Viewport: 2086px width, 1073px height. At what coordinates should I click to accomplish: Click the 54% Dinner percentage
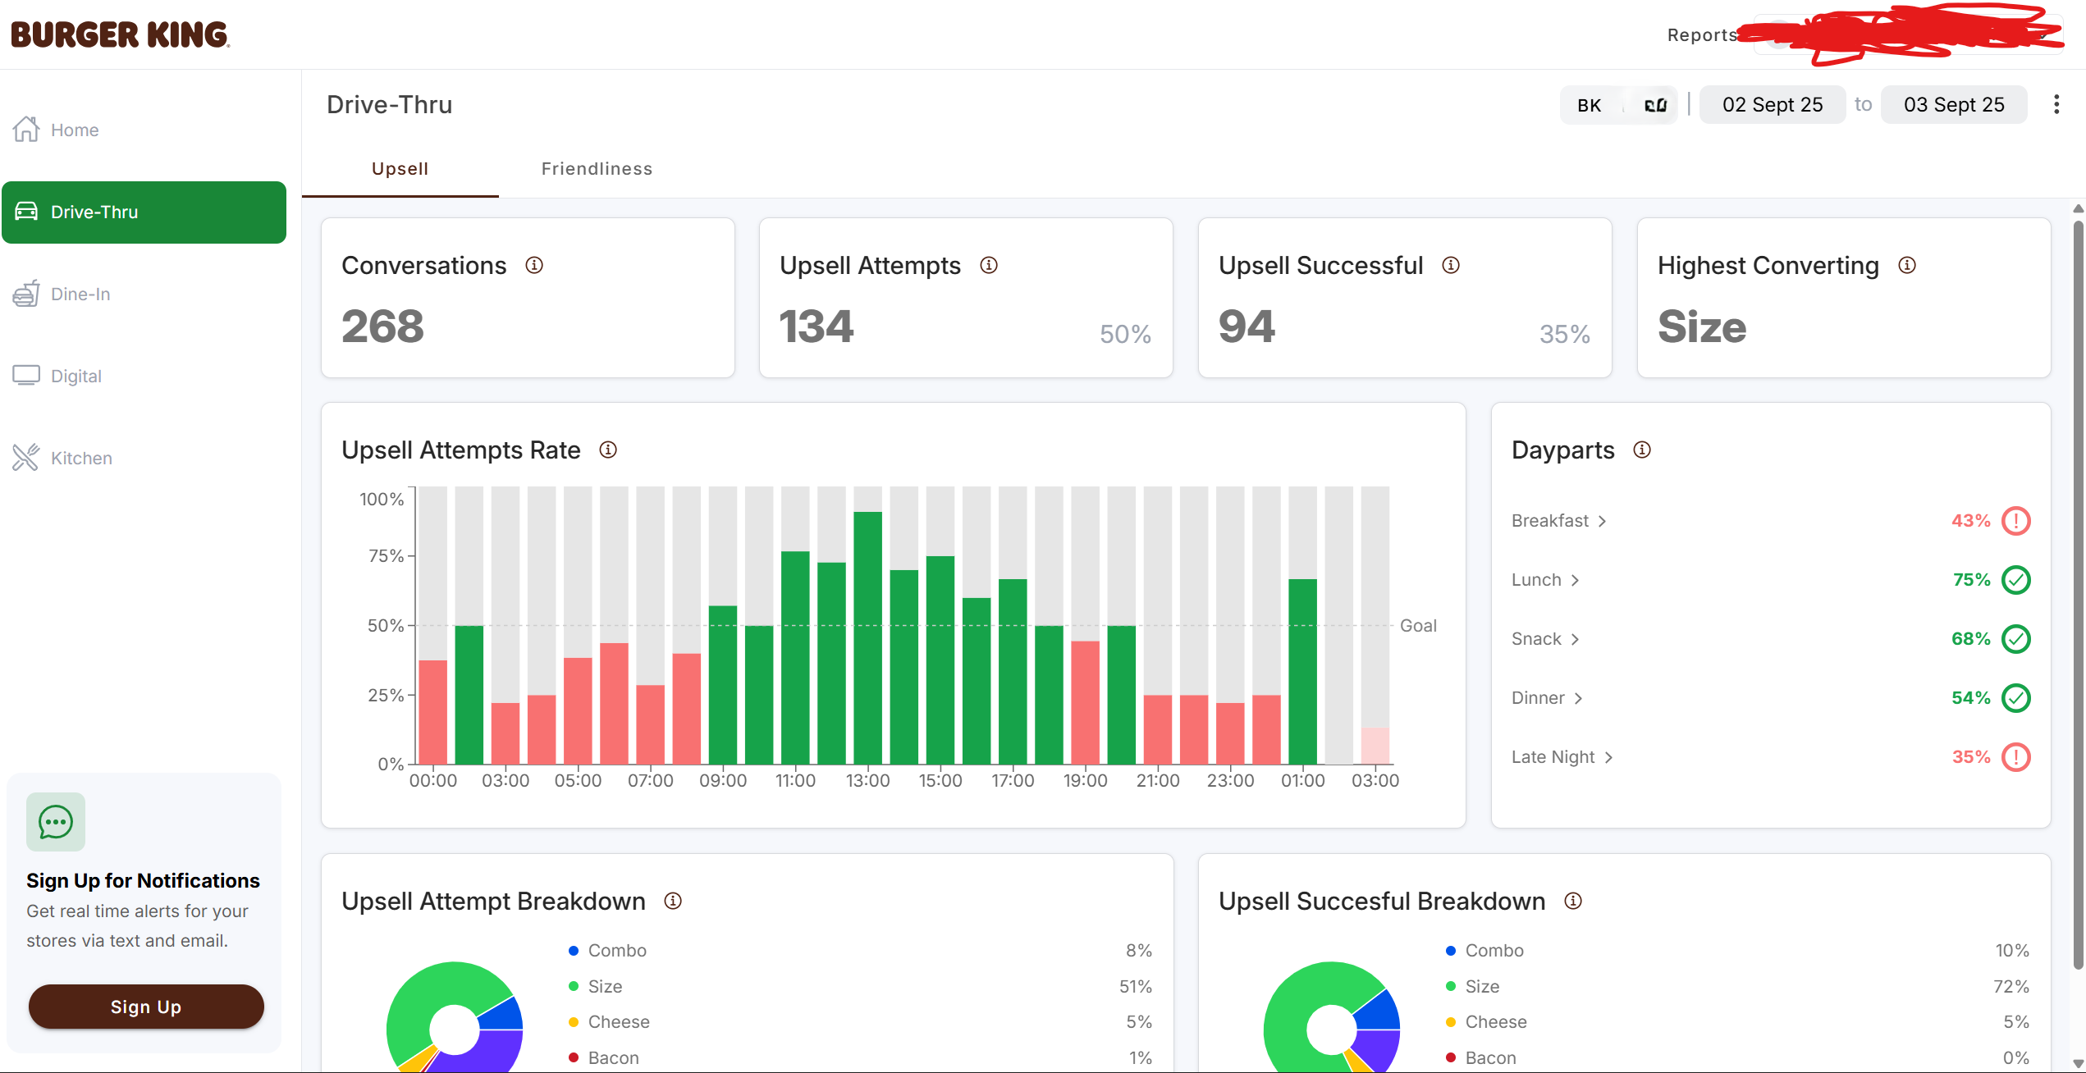[x=1971, y=698]
